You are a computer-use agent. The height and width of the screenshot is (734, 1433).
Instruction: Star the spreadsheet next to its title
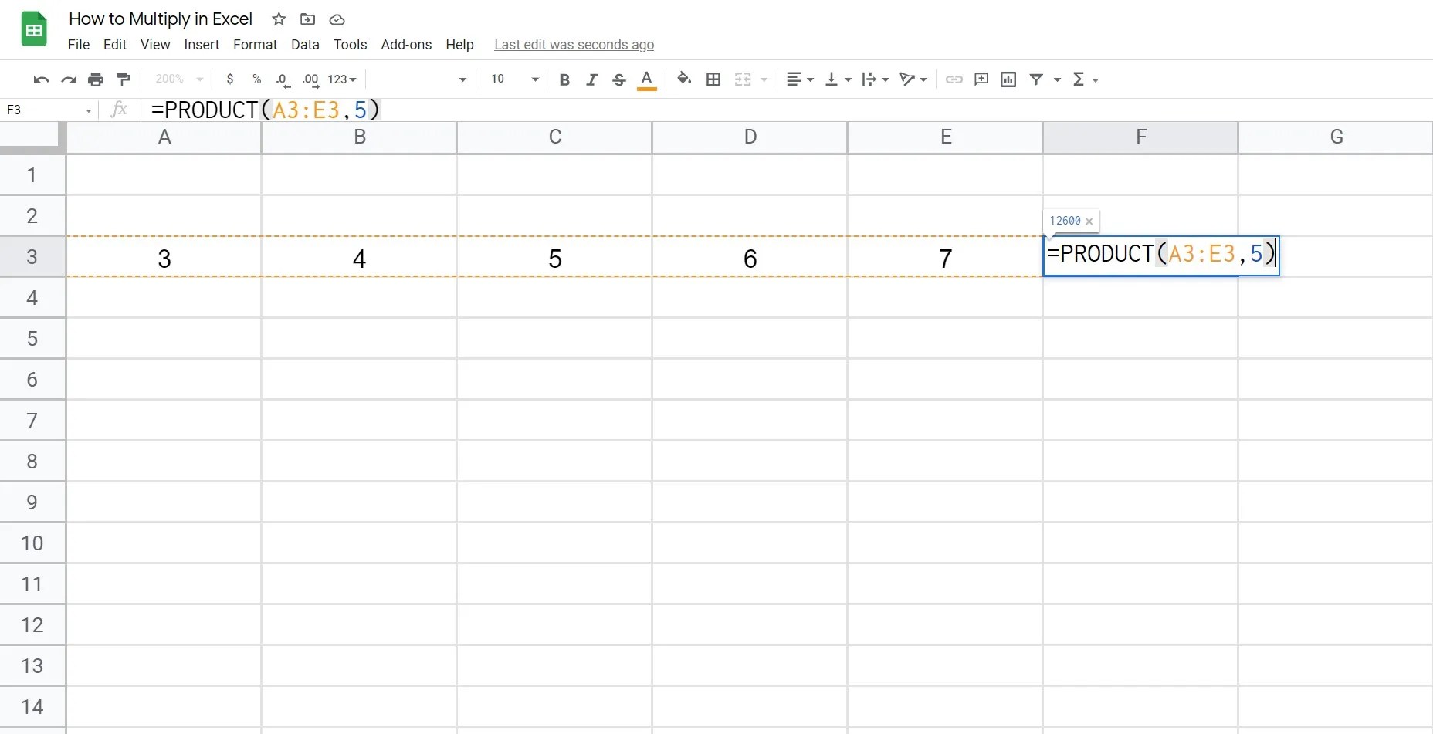pos(279,19)
